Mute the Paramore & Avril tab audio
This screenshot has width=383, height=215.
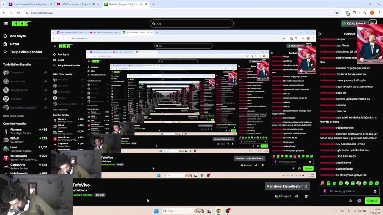tap(94, 4)
